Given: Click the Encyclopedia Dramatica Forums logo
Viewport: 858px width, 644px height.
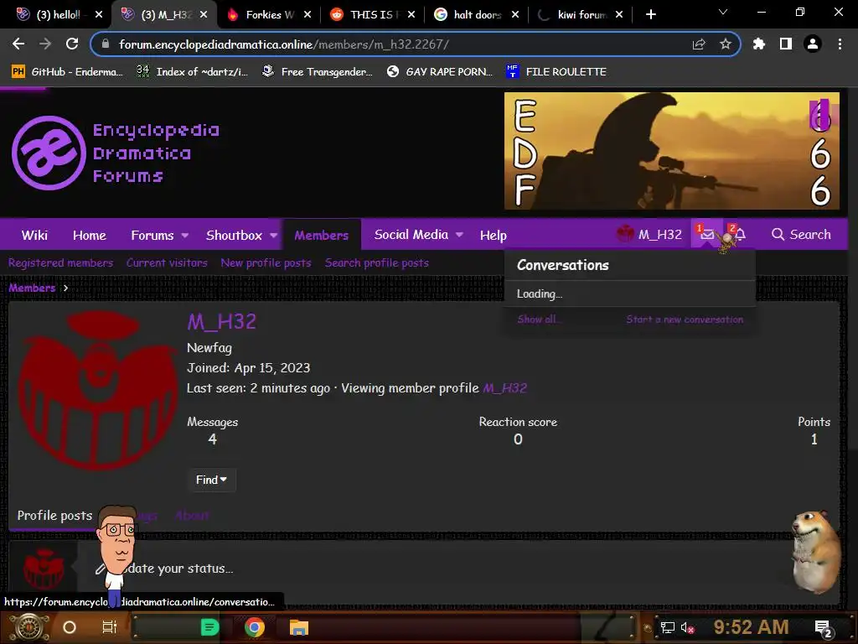Looking at the screenshot, I should (x=116, y=153).
